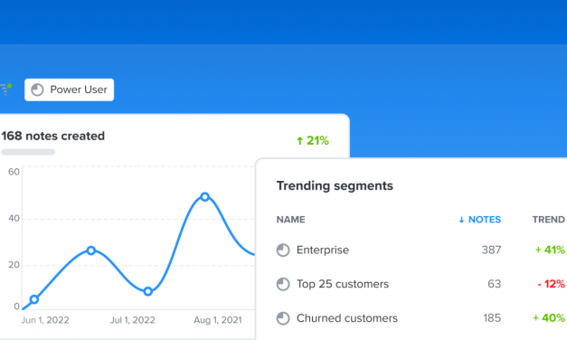Click the 63 notes value
Viewport: 567px width, 340px height.
(x=494, y=284)
